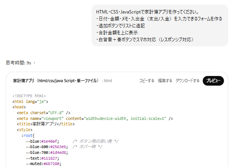Click 編集する to edit the code
This screenshot has width=234, height=167.
point(165,81)
